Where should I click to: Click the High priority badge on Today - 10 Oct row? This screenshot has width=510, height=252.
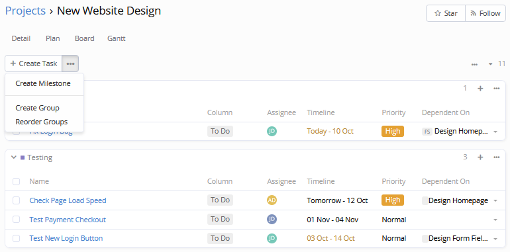(x=393, y=131)
